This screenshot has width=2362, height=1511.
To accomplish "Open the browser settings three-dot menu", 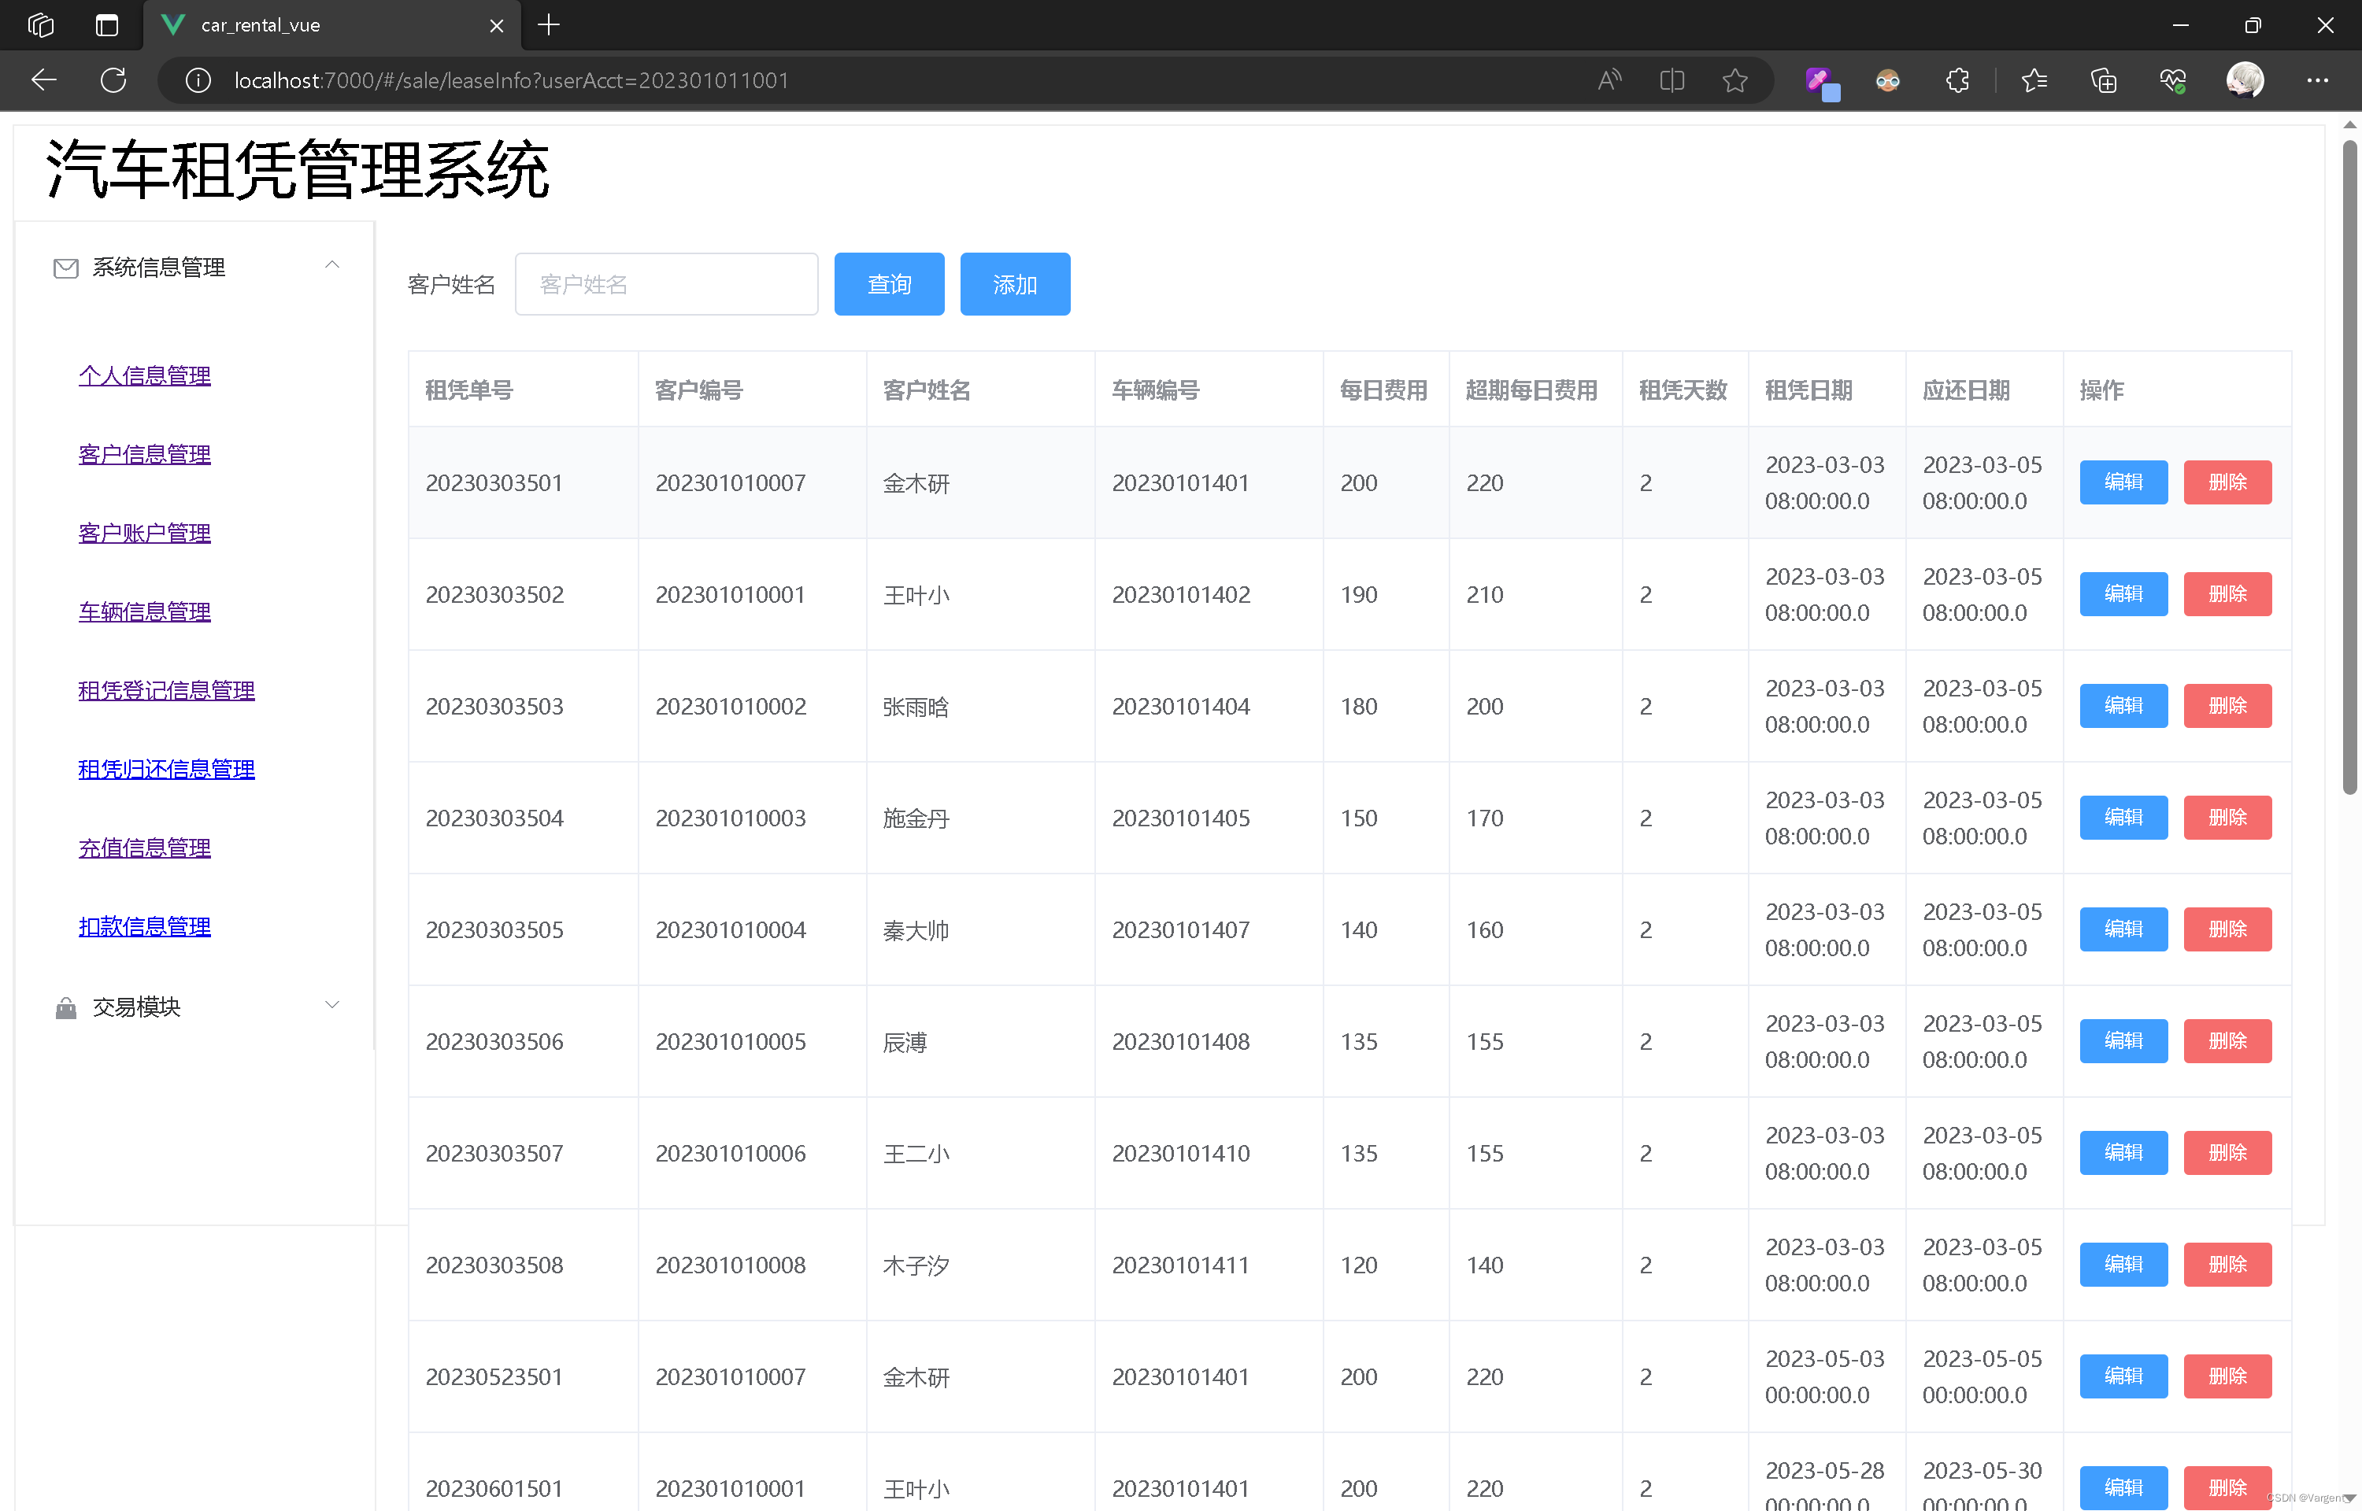I will (x=2318, y=80).
